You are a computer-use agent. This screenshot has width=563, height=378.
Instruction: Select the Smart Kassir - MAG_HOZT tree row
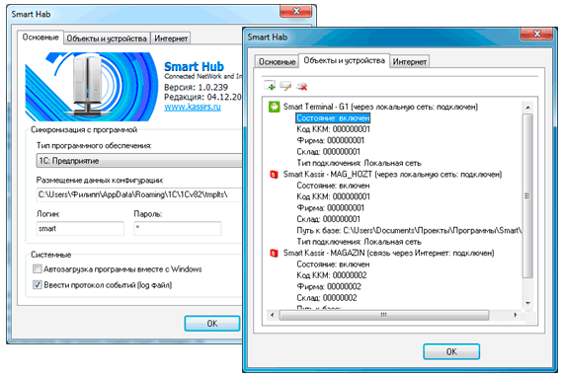(x=392, y=175)
